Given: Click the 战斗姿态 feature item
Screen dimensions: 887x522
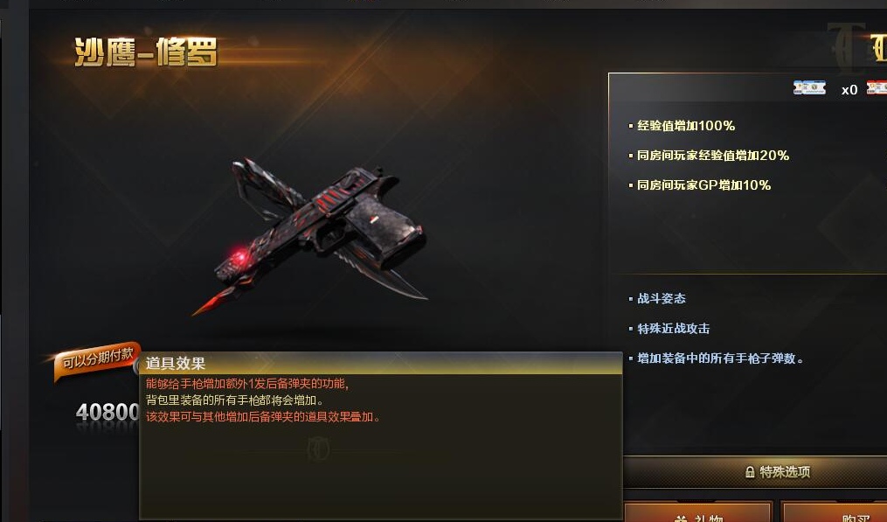Looking at the screenshot, I should point(662,298).
